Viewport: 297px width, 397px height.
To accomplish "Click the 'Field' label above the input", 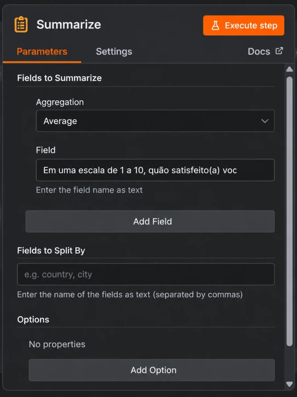I will (46, 150).
